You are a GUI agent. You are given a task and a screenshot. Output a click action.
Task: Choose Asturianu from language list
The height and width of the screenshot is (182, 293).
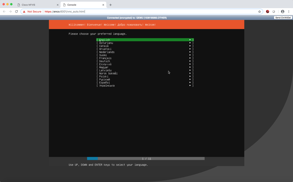[145, 43]
